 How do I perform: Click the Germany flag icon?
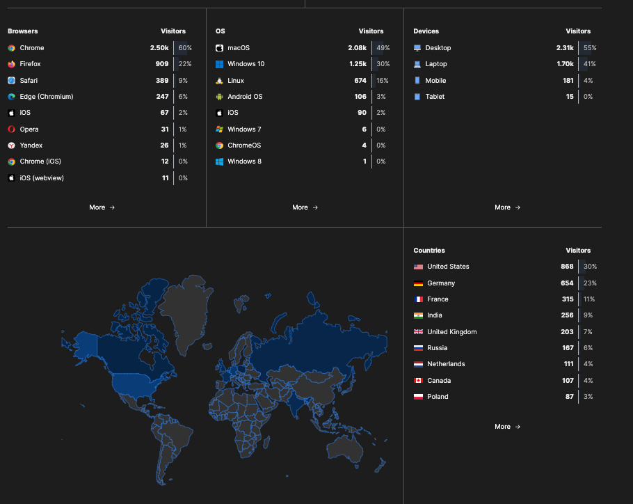(x=418, y=283)
